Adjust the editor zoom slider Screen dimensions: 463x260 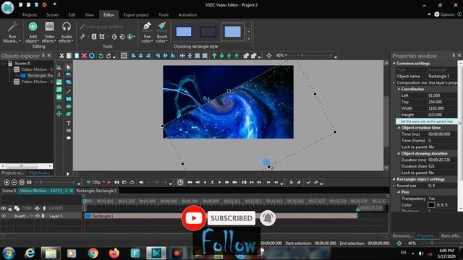click(312, 56)
